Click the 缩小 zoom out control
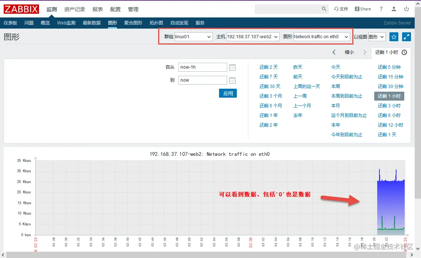This screenshot has height=258, width=421. click(349, 52)
